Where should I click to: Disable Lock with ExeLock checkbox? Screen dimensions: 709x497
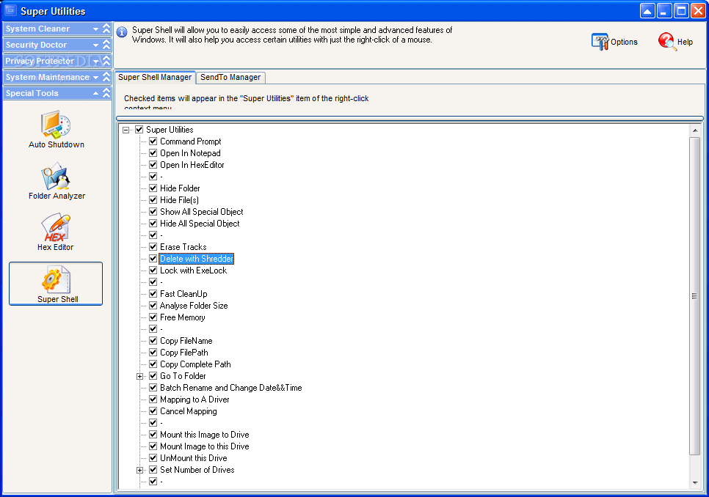coord(153,270)
